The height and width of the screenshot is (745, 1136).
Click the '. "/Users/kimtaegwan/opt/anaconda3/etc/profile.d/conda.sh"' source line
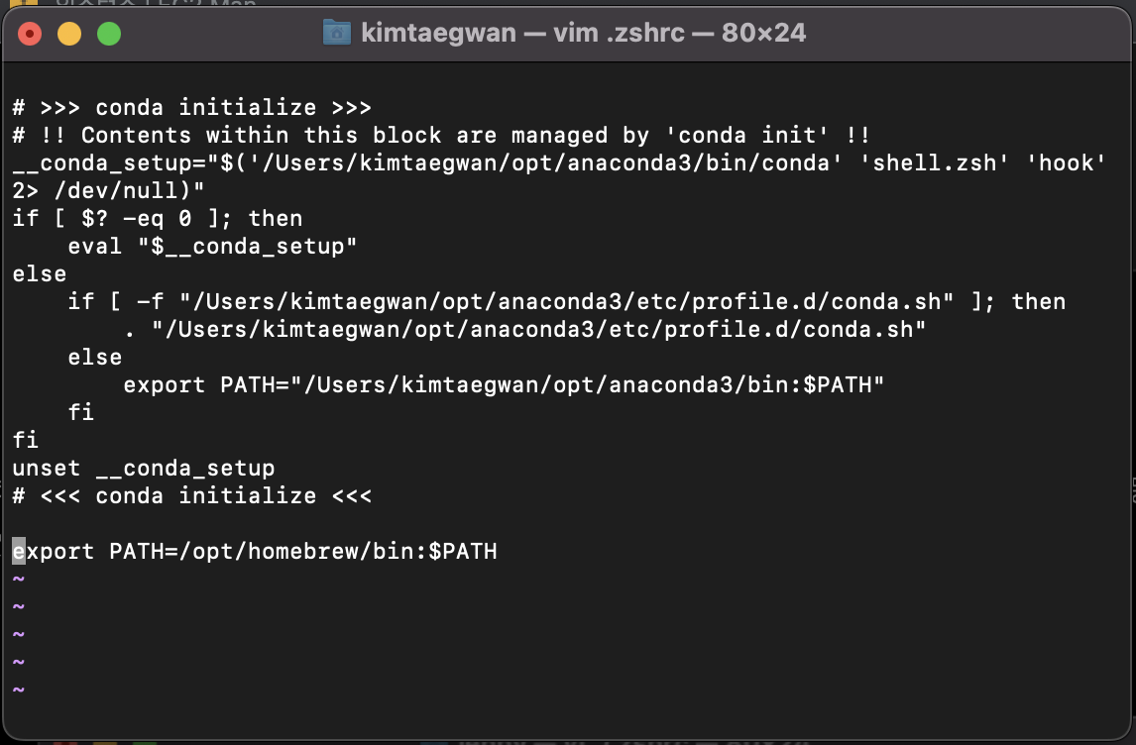524,330
